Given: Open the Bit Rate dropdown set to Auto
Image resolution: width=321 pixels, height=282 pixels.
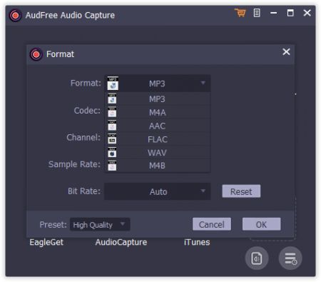Looking at the screenshot, I should click(x=157, y=191).
